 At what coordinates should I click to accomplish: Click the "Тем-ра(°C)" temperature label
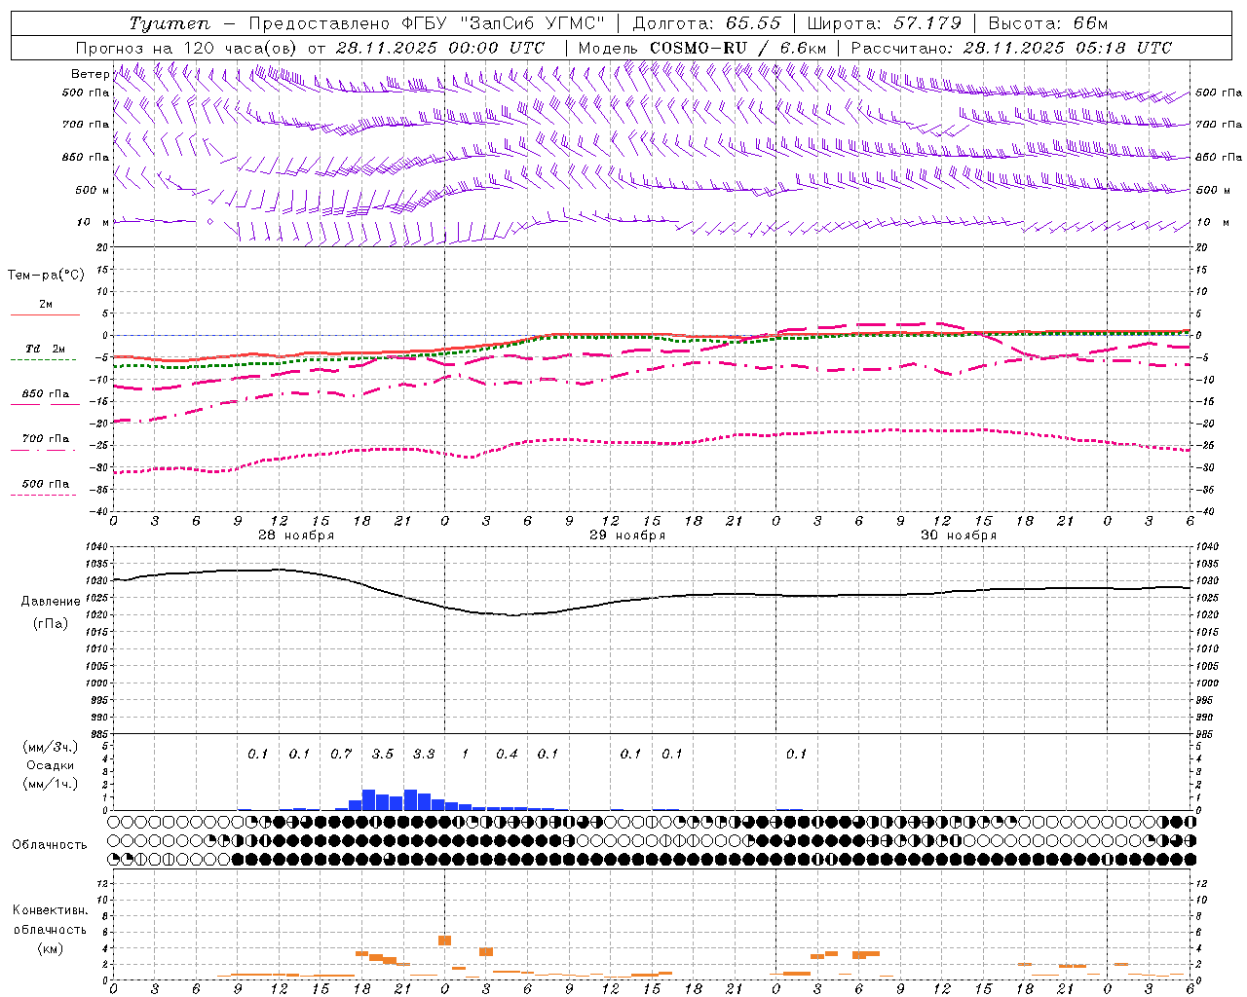tap(46, 276)
